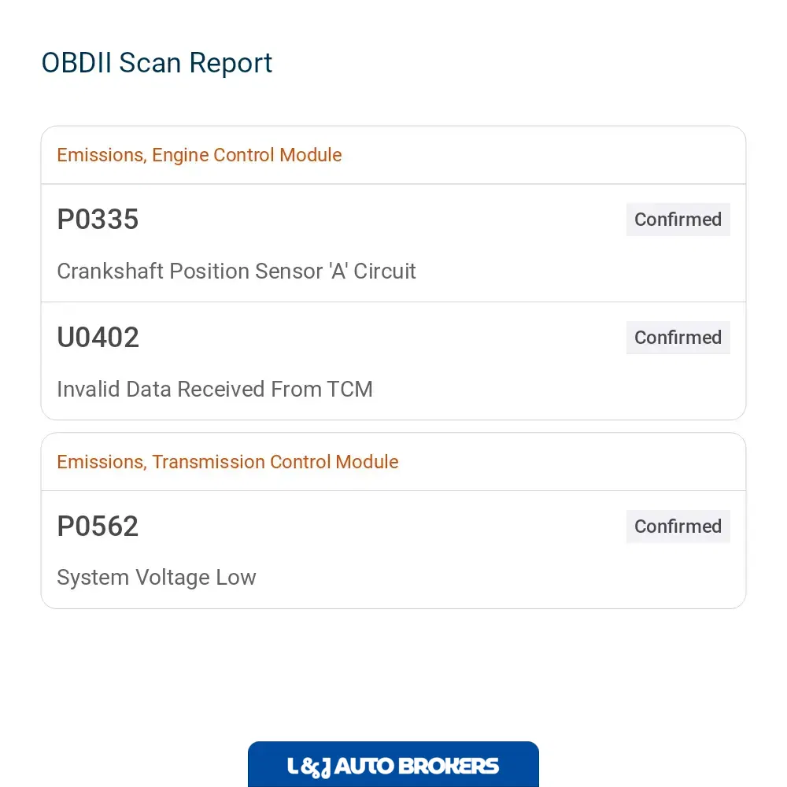
Task: Select the Confirmed badge for P0335
Action: pyautogui.click(x=678, y=220)
